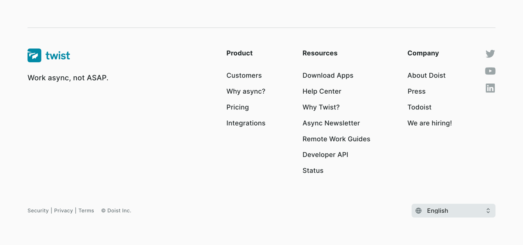
Task: Open the Download Apps link
Action: coord(328,75)
